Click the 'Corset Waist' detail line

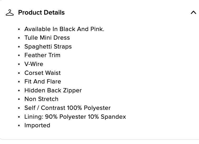42,73
